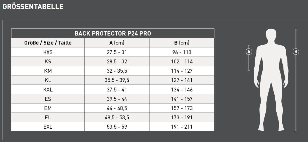Click the BACK PROTECTOR P24 PRO title
308x142 pixels.
click(x=113, y=33)
